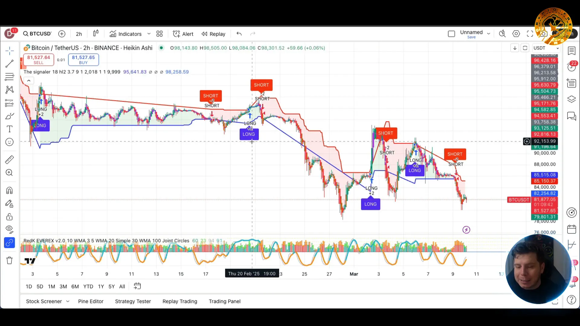
Task: Open BTCUSD symbol search
Action: click(x=37, y=34)
